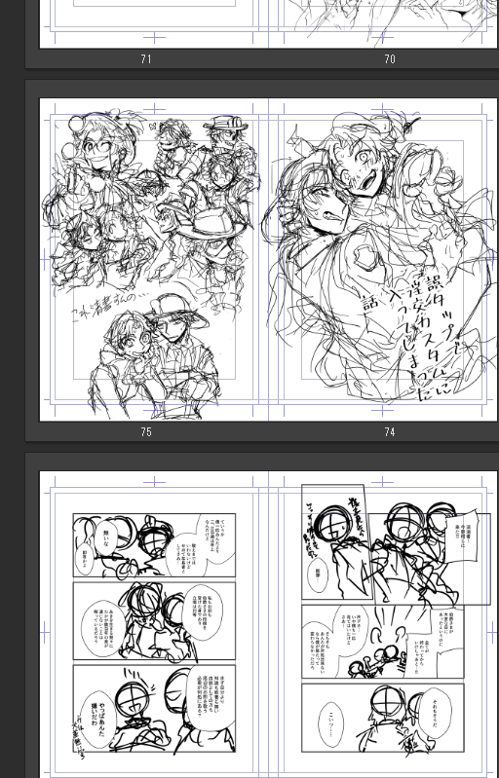Open page 75 thumbnail with character group sketch
Image resolution: width=499 pixels, height=778 pixels.
pyautogui.click(x=154, y=260)
